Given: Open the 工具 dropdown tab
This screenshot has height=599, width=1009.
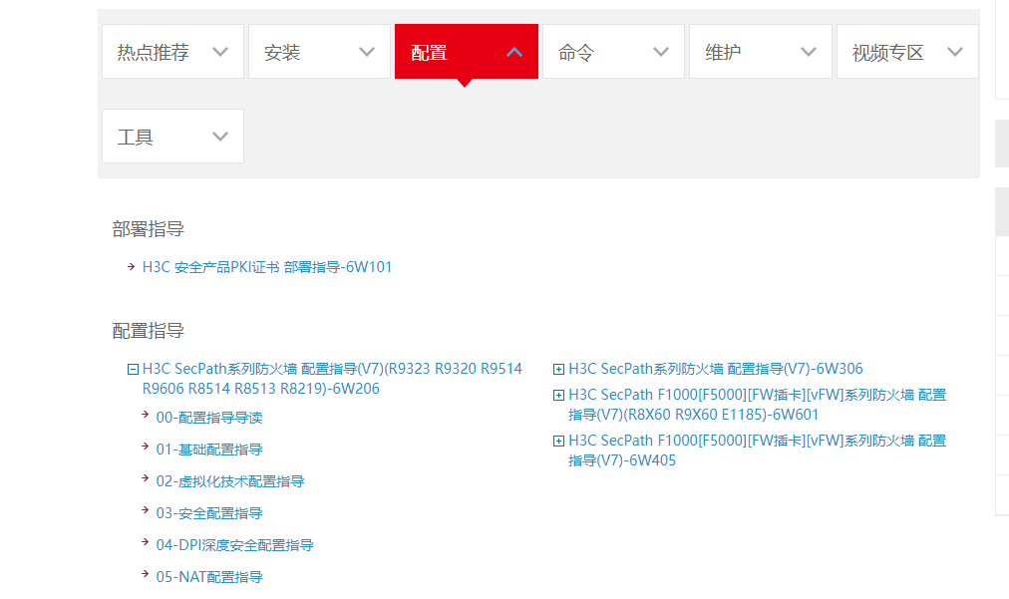Looking at the screenshot, I should (172, 136).
